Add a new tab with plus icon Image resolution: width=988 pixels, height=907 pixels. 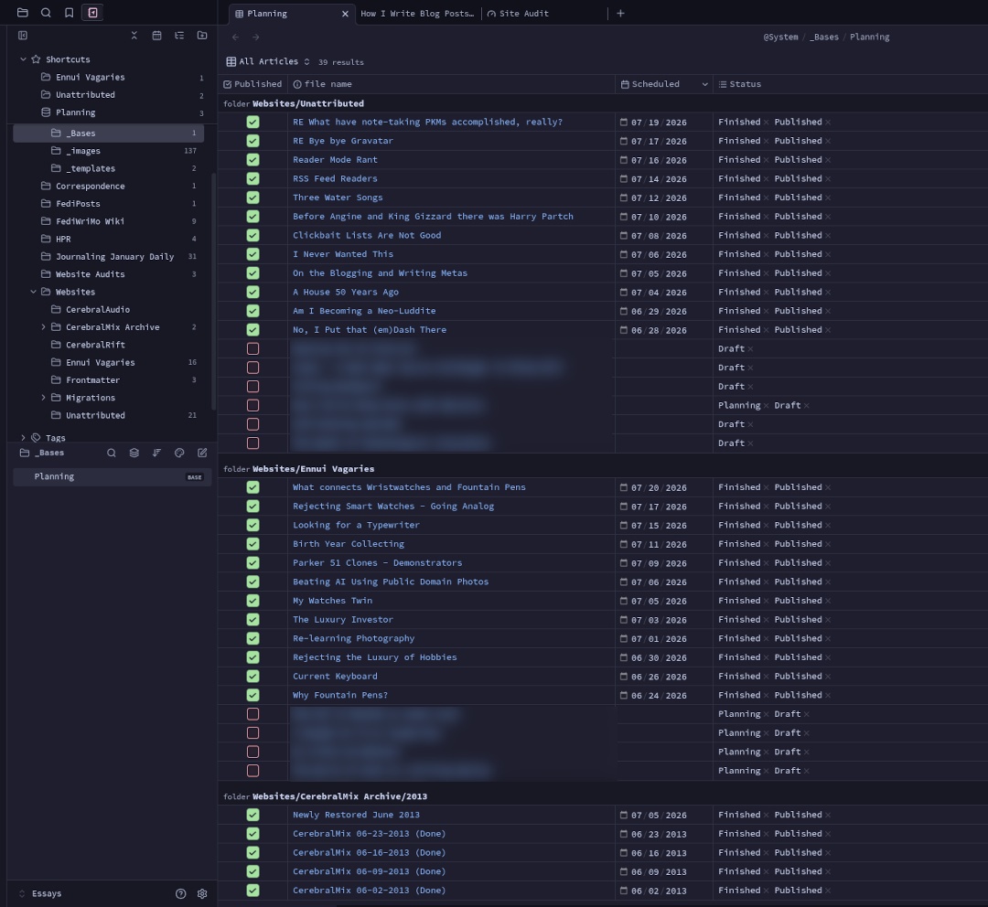coord(620,13)
